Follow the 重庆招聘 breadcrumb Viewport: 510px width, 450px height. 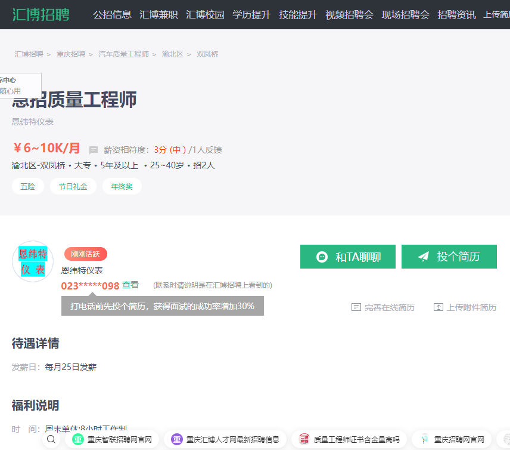pos(70,54)
